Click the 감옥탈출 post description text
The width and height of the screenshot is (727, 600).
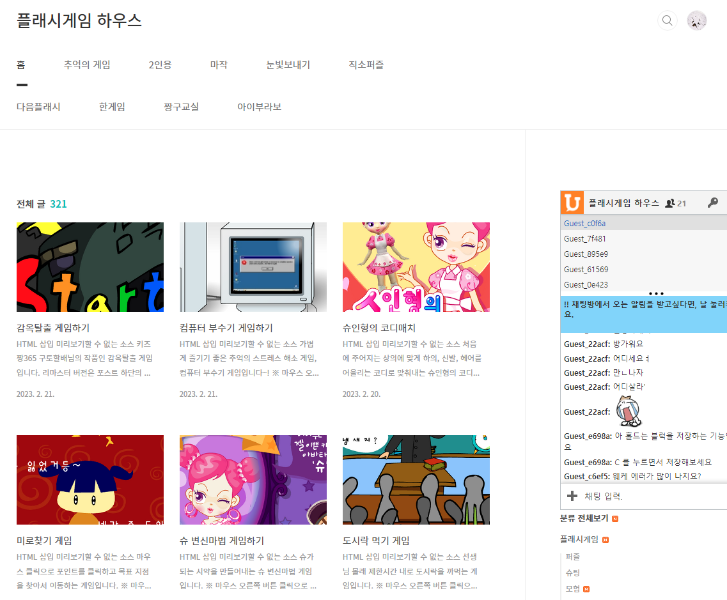tap(84, 358)
